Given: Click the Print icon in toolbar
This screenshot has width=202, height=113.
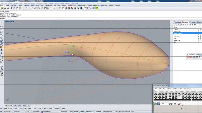Looking at the screenshot, I should pyautogui.click(x=8, y=8).
